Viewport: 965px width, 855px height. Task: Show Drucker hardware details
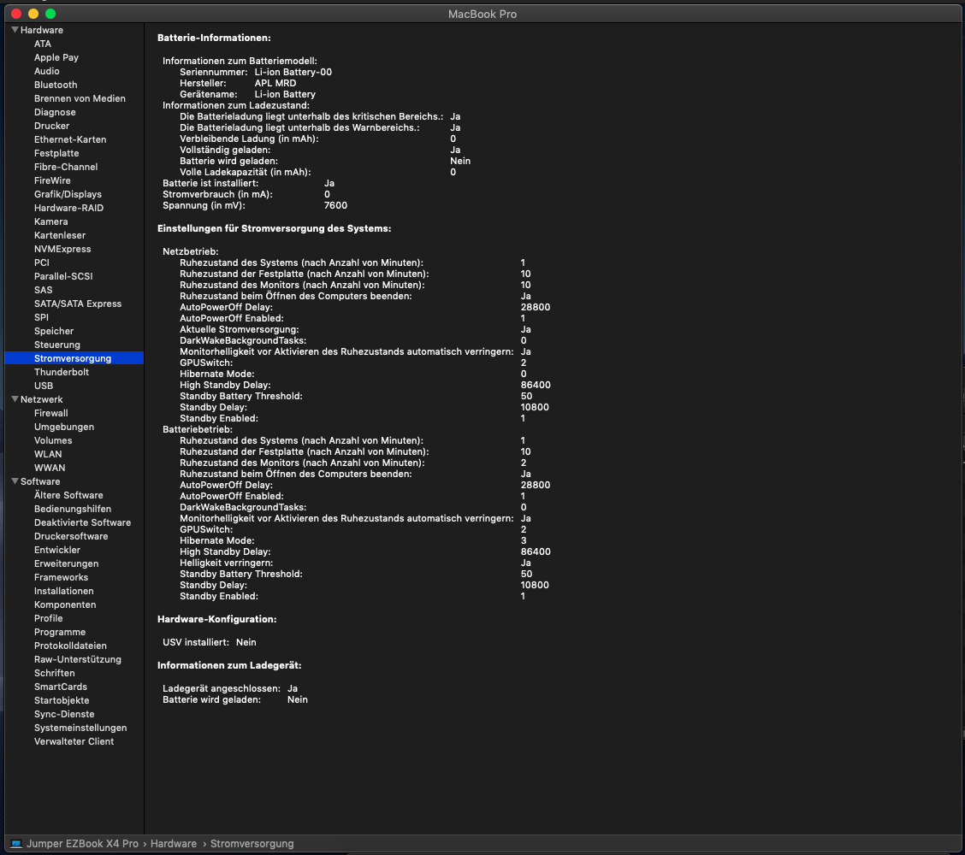(51, 126)
